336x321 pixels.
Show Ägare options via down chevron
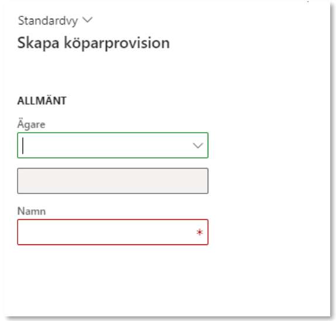pos(198,146)
